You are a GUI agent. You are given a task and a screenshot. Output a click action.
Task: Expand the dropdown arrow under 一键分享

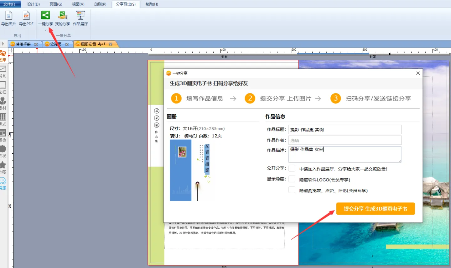[x=46, y=30]
